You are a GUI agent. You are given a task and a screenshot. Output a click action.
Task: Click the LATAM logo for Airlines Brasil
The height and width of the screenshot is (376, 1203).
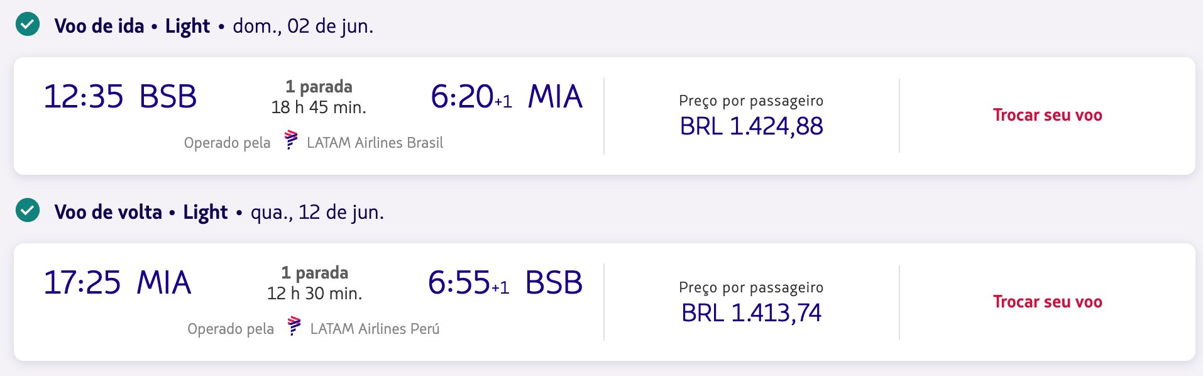coord(290,140)
